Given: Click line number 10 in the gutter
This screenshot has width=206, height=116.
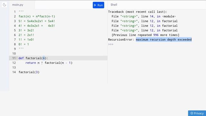Looking at the screenshot, I should coord(14,53).
